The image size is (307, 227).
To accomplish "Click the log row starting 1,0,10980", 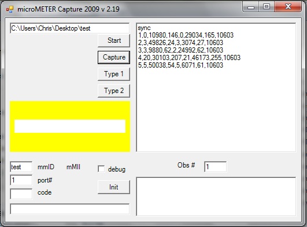I will pos(186,35).
